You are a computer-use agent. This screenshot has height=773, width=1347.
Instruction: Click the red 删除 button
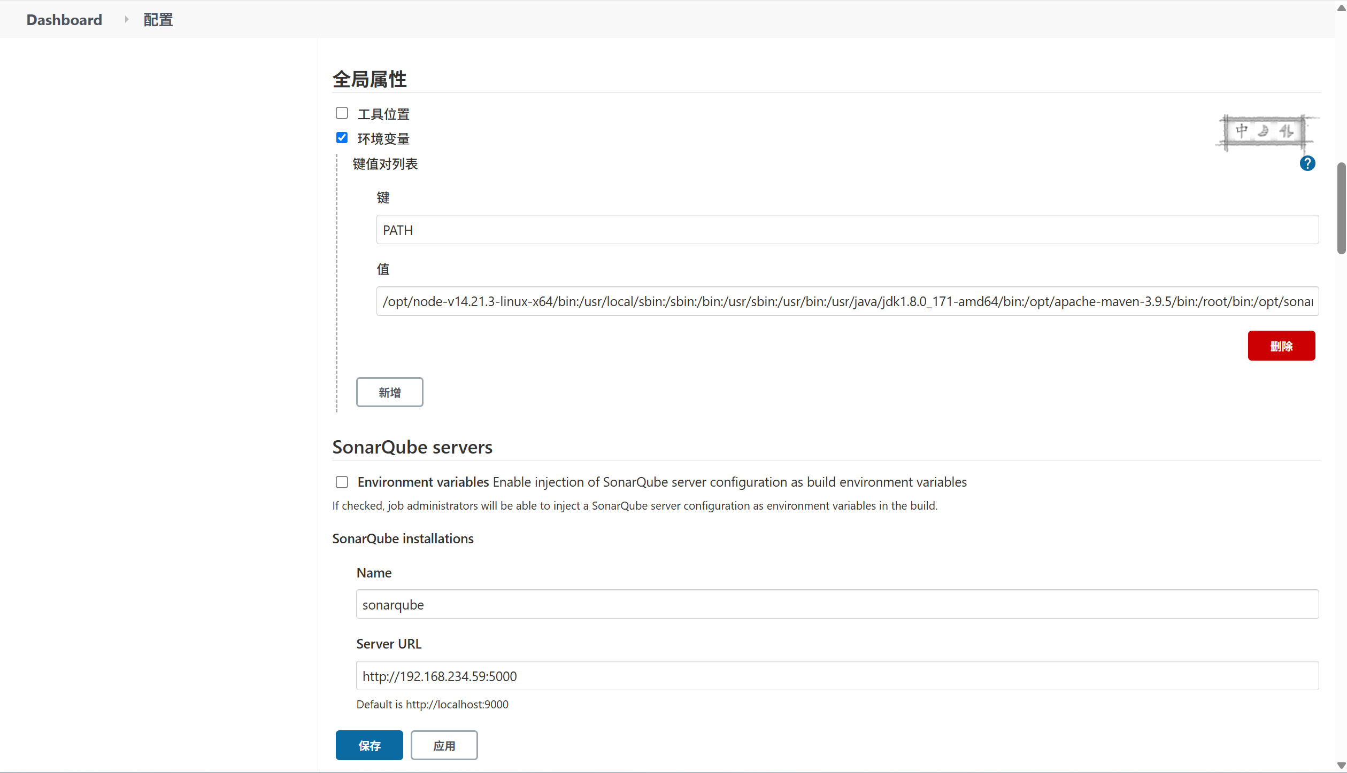1281,346
